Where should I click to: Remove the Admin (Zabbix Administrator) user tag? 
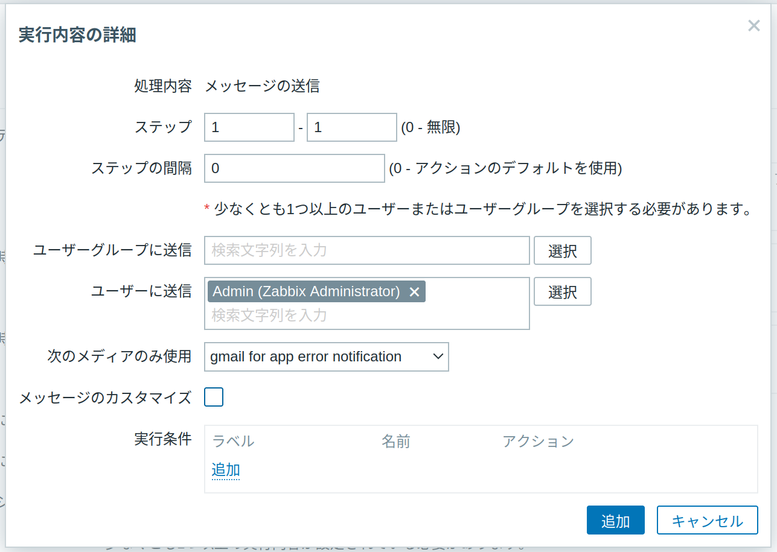[x=414, y=292]
